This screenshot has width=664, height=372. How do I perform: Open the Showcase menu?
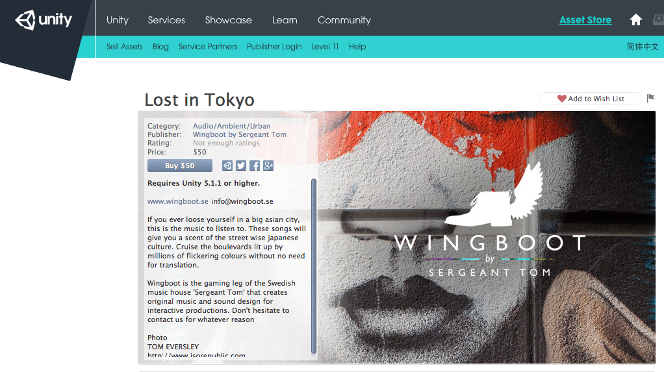(228, 20)
